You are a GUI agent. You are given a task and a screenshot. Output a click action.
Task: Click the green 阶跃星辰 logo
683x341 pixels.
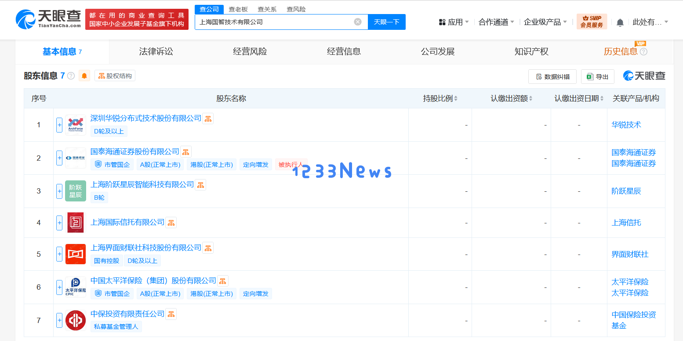(76, 191)
